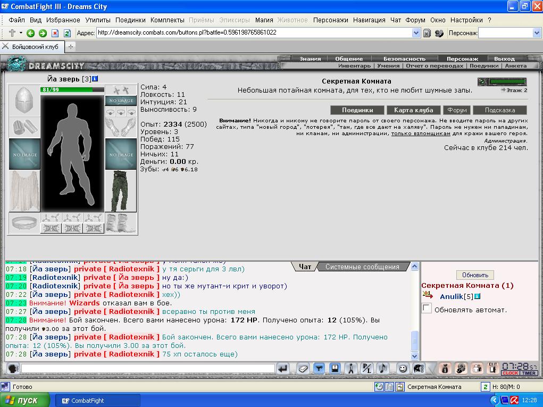The height and width of the screenshot is (407, 543).
Task: Click the P/L icon in chat bar
Action: (366, 369)
